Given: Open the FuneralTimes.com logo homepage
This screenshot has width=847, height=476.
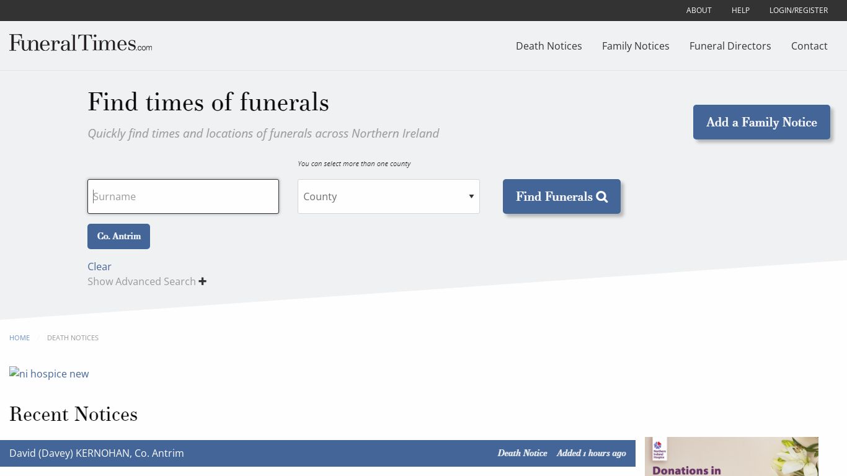Looking at the screenshot, I should coord(81,43).
